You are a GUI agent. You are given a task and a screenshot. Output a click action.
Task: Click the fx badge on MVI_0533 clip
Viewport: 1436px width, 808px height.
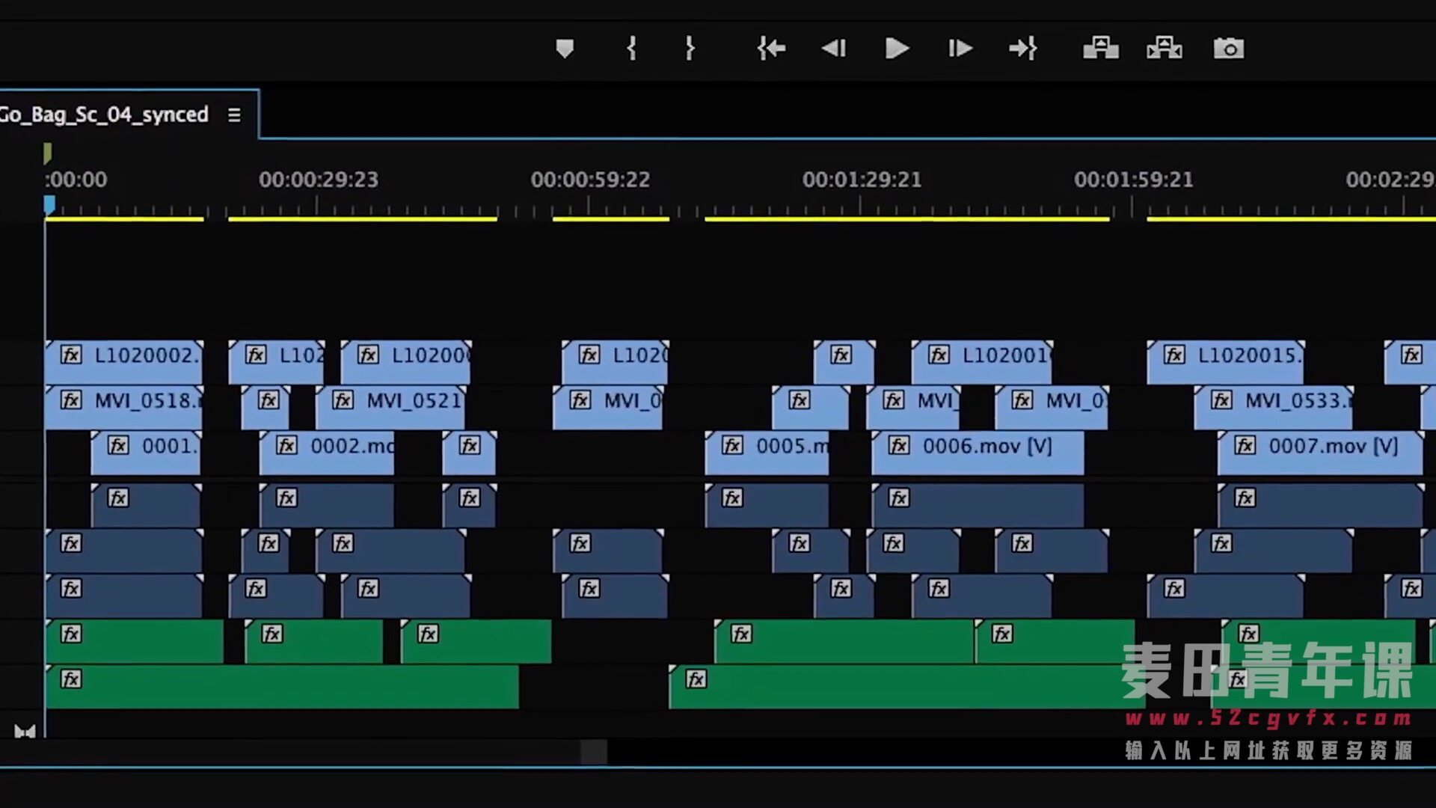click(1221, 400)
